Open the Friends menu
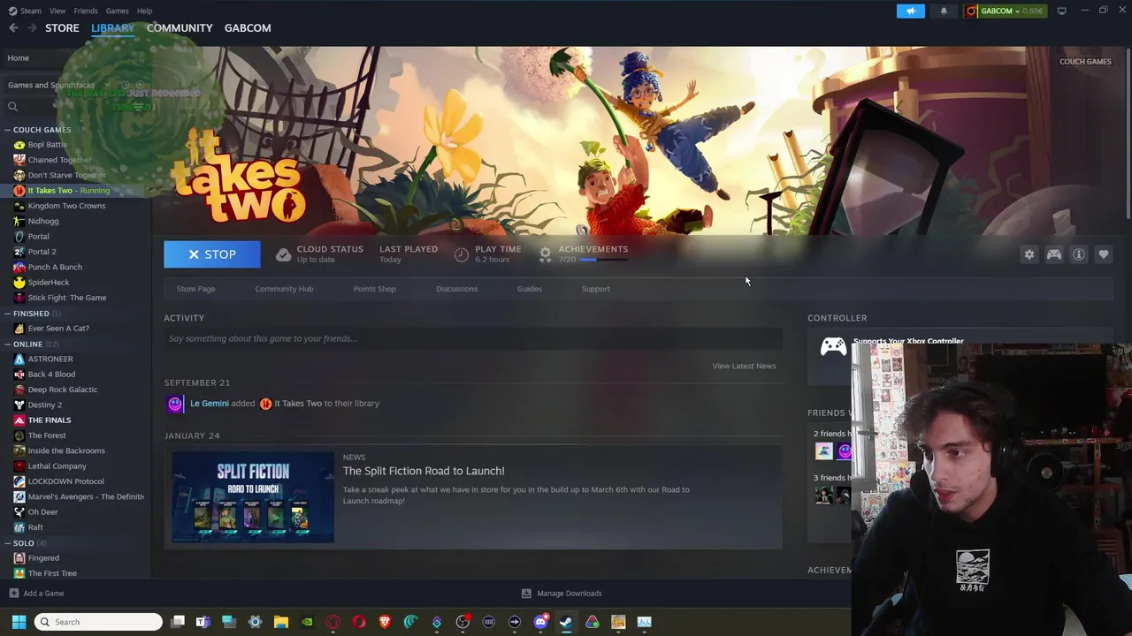The width and height of the screenshot is (1132, 636). [86, 11]
